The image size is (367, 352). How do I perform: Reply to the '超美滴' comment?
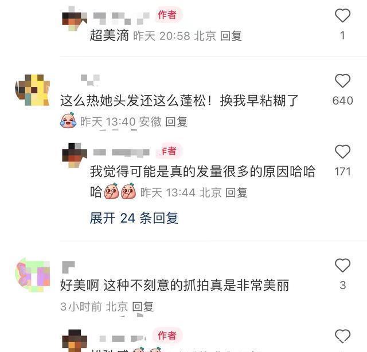pyautogui.click(x=231, y=36)
